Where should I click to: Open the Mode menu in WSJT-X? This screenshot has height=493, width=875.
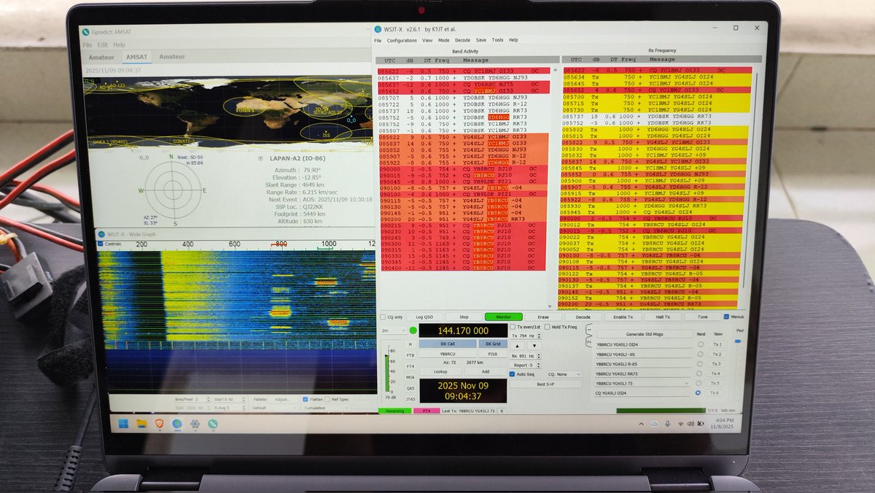443,40
